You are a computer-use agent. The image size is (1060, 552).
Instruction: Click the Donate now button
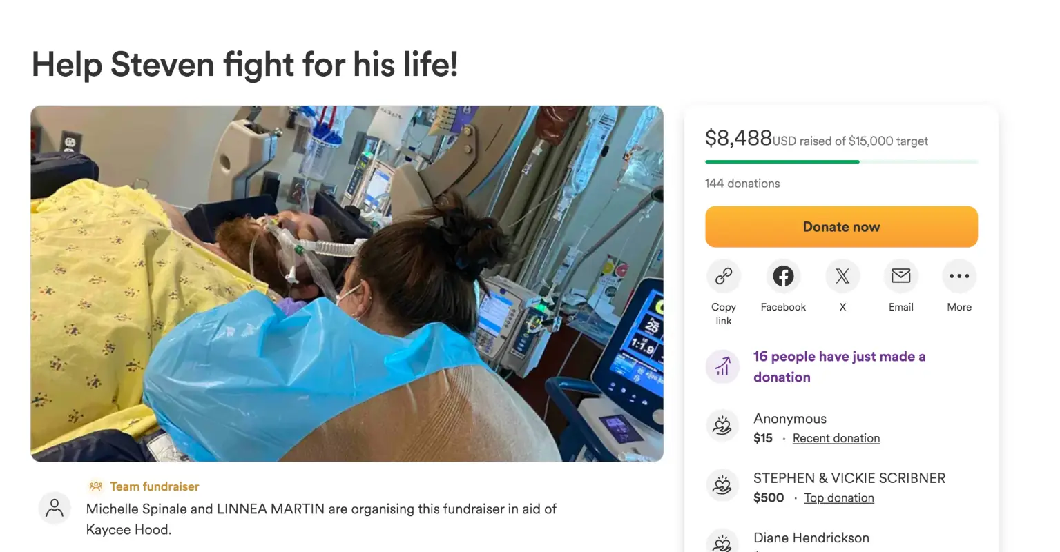click(841, 227)
